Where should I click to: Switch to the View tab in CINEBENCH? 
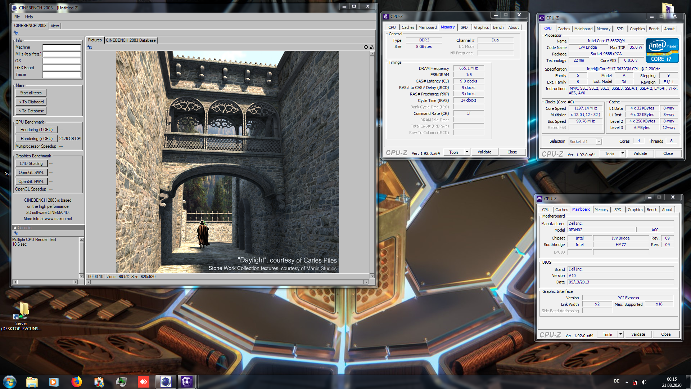coord(55,26)
